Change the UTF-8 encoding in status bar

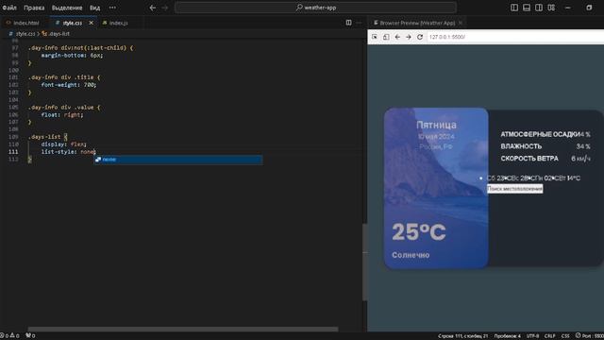click(532, 336)
